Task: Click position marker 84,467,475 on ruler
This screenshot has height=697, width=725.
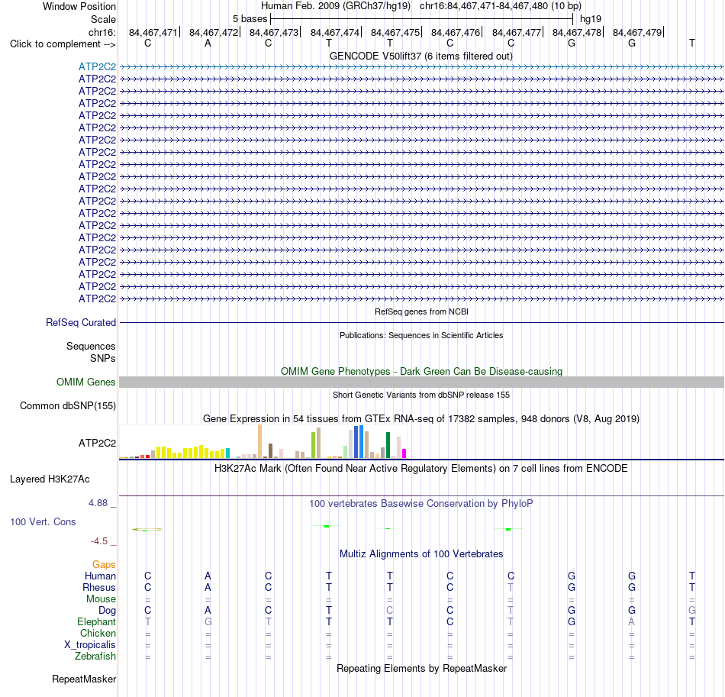Action: pos(395,32)
